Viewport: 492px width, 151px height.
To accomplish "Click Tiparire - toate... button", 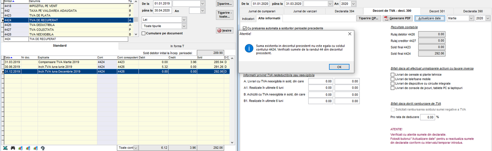I will [x=224, y=15].
